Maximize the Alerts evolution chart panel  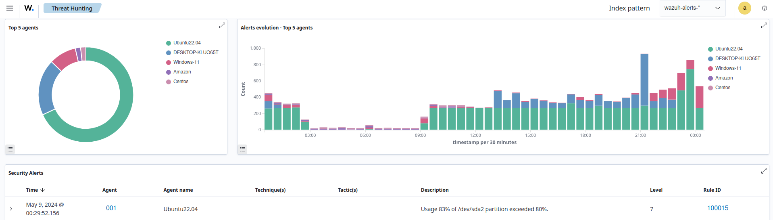tap(764, 25)
